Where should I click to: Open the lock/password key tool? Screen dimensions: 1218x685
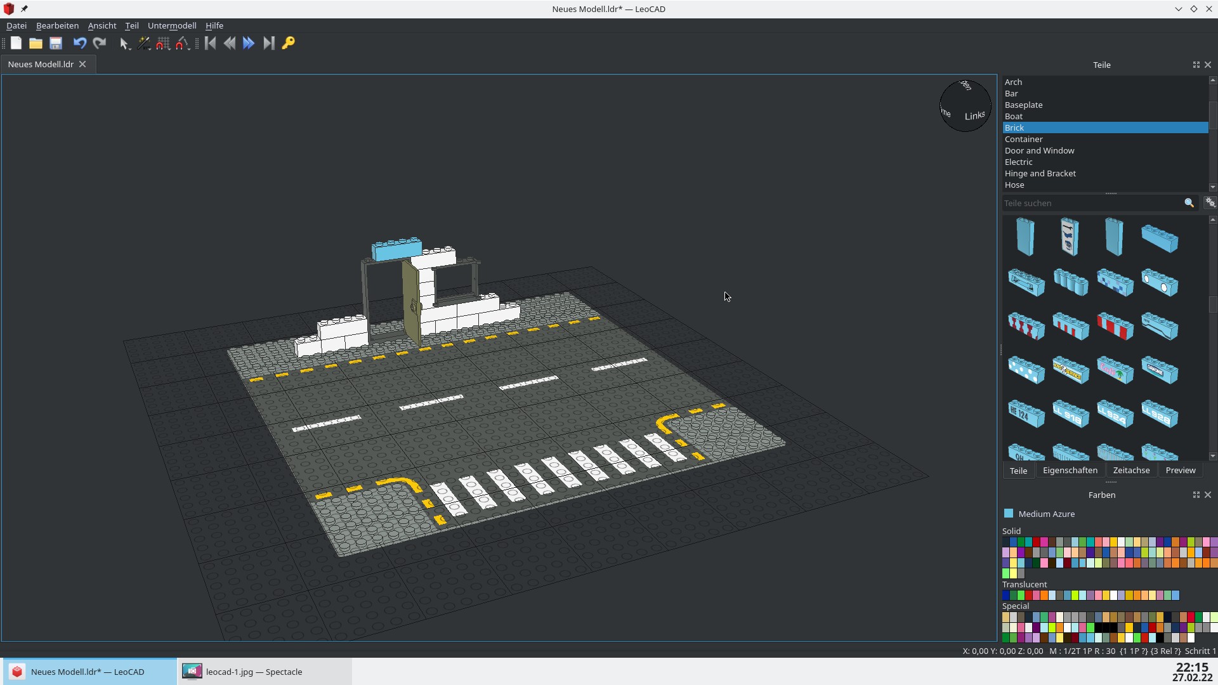coord(289,43)
